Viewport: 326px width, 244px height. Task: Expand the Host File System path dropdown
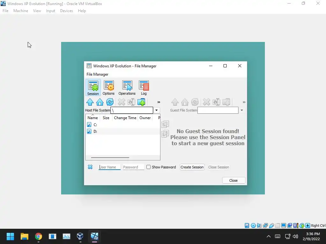[157, 110]
